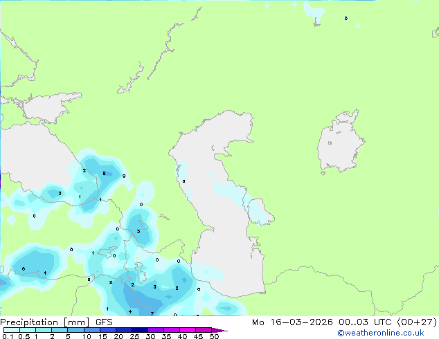Click the 25–30 mm dark navy legend swatch

140,330
